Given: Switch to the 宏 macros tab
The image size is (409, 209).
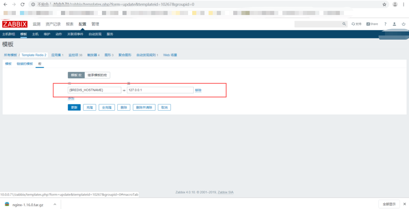Looking at the screenshot, I should 40,64.
